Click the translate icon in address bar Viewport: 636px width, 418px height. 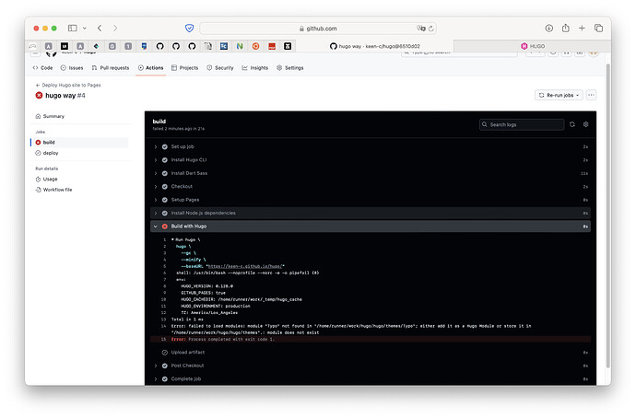point(421,29)
